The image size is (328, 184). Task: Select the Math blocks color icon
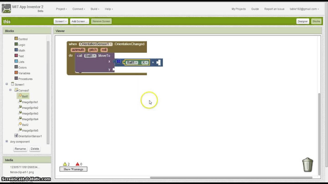coord(16,50)
